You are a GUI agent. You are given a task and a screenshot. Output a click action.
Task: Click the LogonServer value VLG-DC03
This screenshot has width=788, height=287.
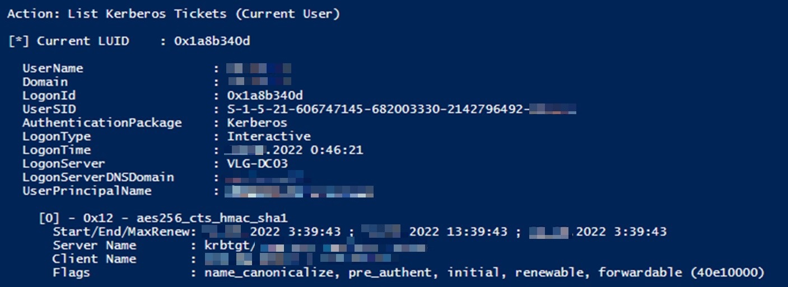(x=258, y=164)
